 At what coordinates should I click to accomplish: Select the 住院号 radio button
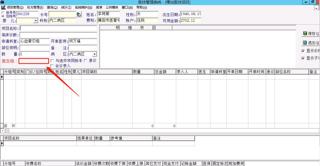[x=3, y=16]
